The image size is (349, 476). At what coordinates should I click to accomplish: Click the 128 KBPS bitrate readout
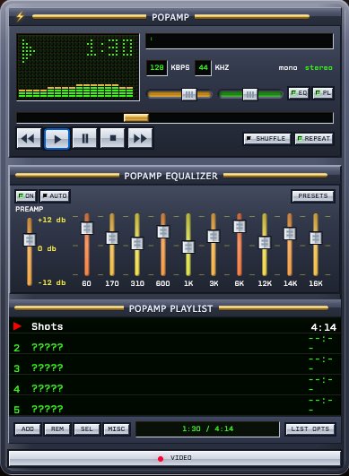pyautogui.click(x=157, y=68)
